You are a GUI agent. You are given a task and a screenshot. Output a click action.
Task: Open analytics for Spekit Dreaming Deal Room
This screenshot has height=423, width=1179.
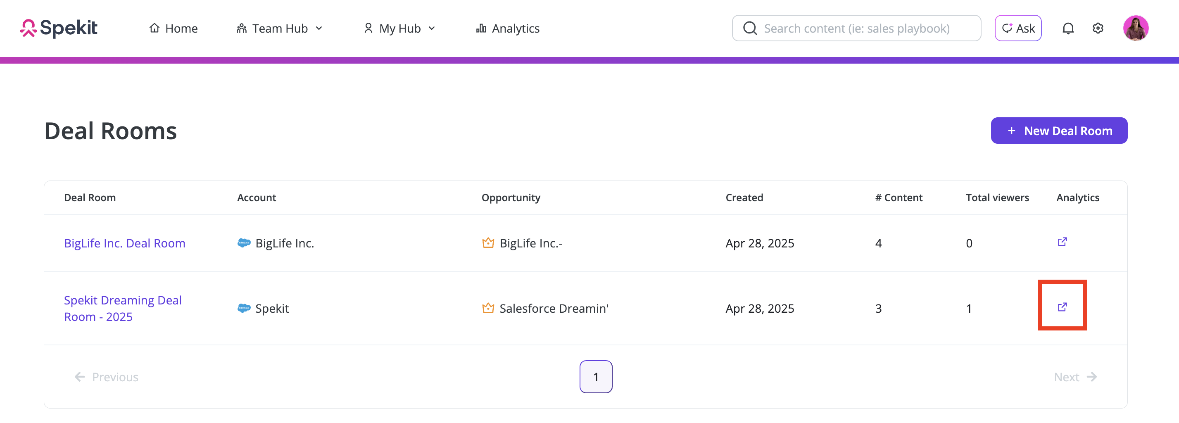click(1062, 307)
